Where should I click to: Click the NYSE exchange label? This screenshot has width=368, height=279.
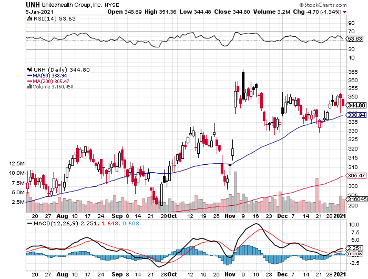point(112,5)
